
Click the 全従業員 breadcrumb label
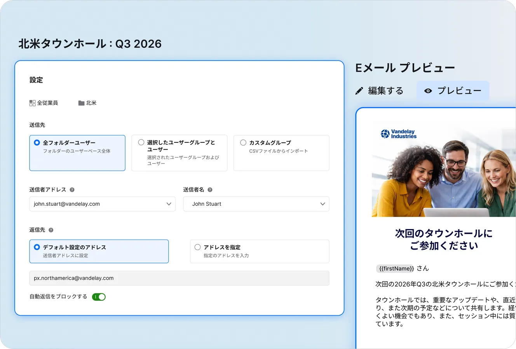tap(47, 103)
